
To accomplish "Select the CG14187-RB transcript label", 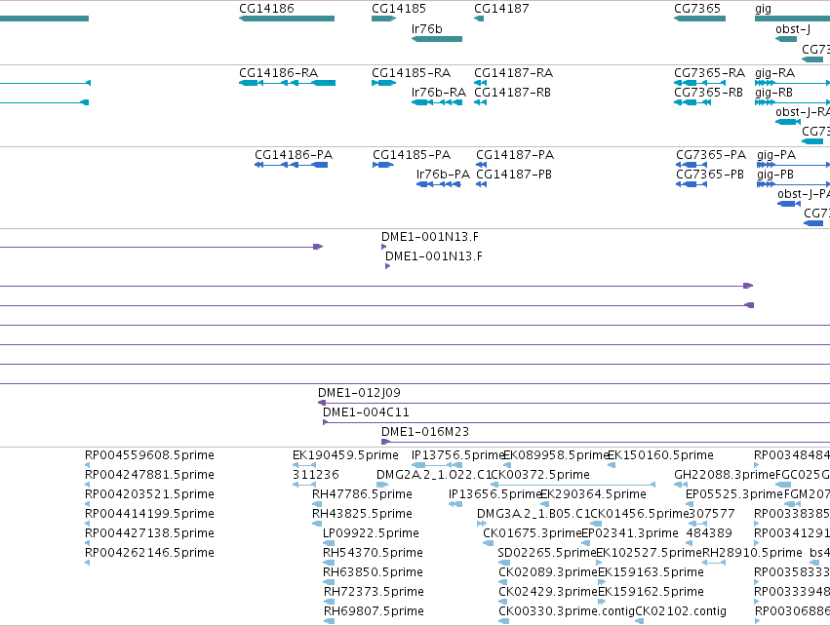I will [512, 93].
